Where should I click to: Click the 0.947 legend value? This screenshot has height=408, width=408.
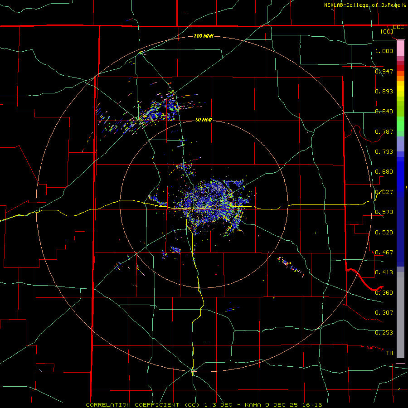click(x=384, y=71)
